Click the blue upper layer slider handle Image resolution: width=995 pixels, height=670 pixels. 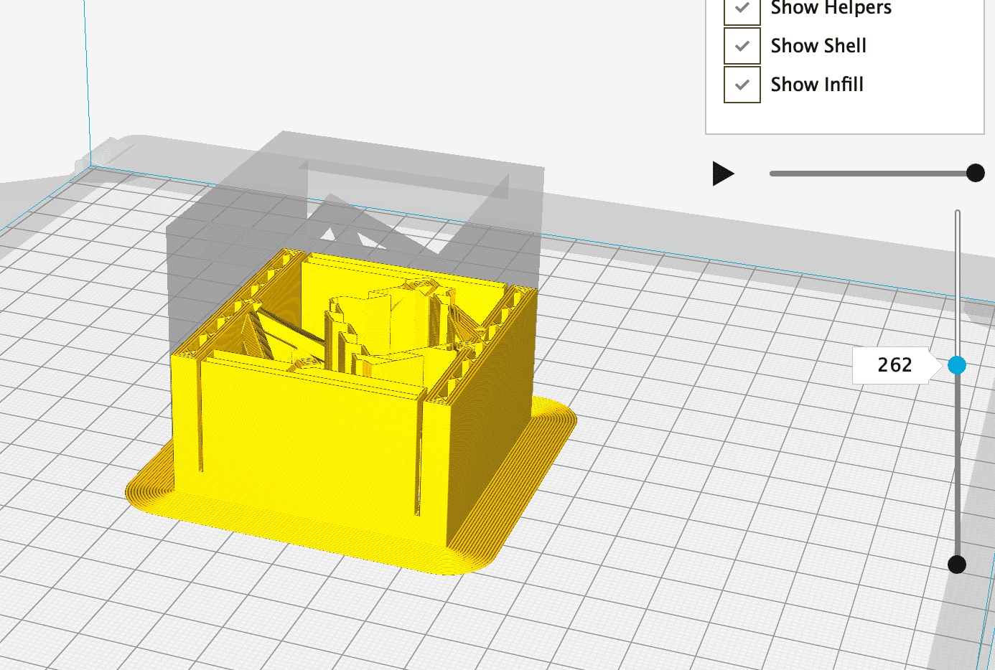click(x=957, y=365)
